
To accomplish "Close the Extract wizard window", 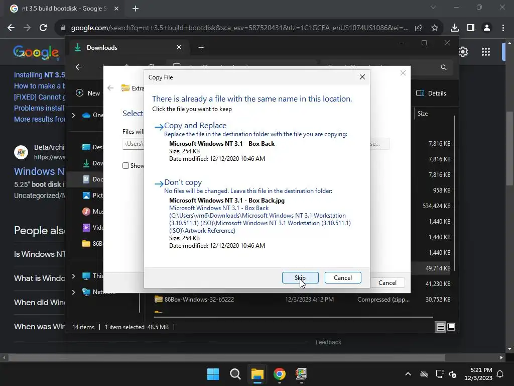I will coord(403,73).
